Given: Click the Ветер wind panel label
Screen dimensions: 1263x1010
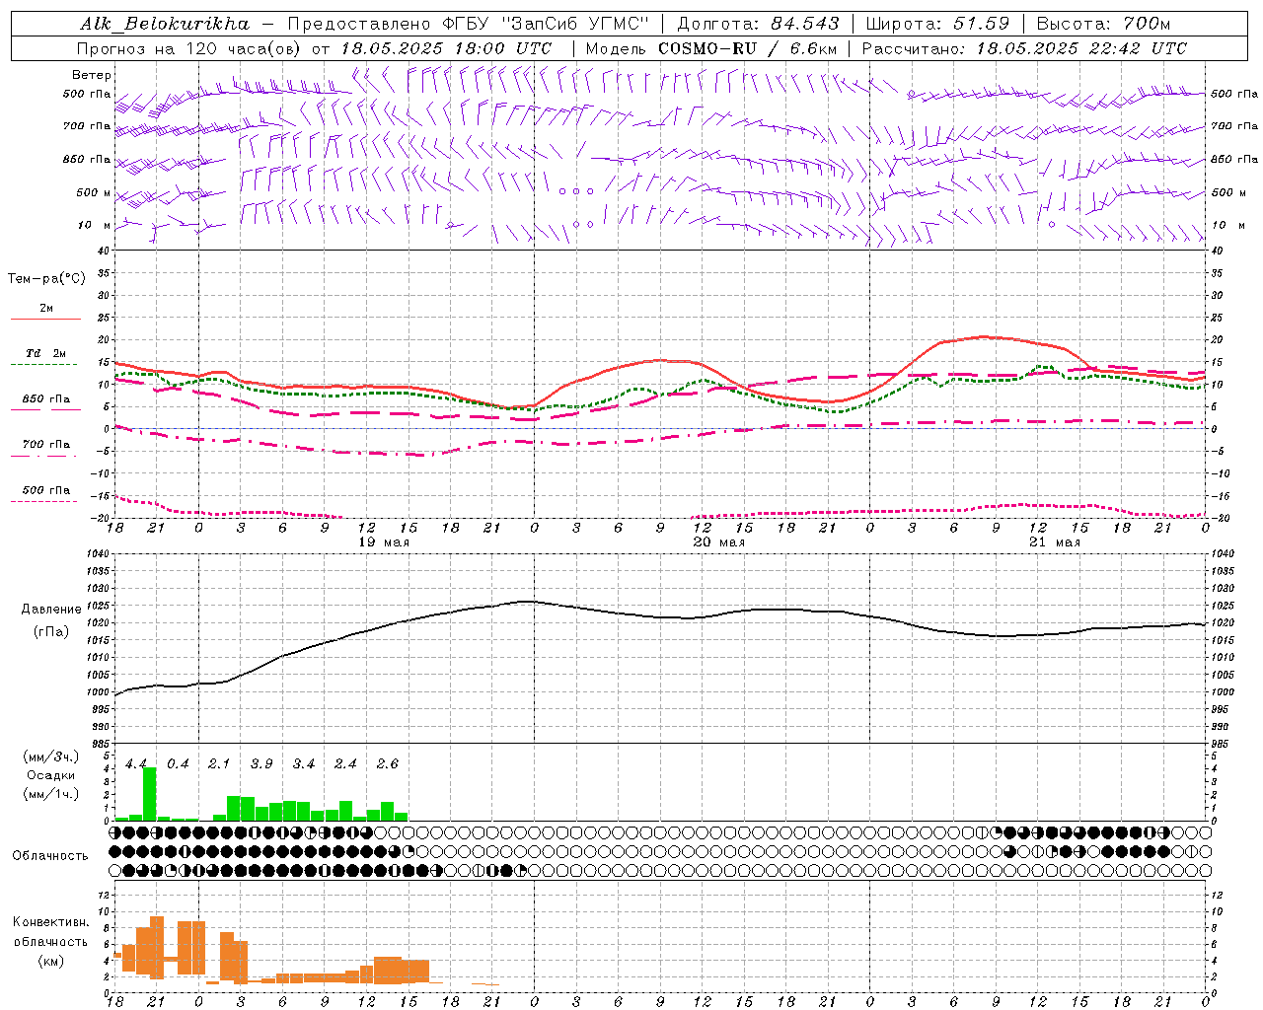Looking at the screenshot, I should pyautogui.click(x=92, y=75).
